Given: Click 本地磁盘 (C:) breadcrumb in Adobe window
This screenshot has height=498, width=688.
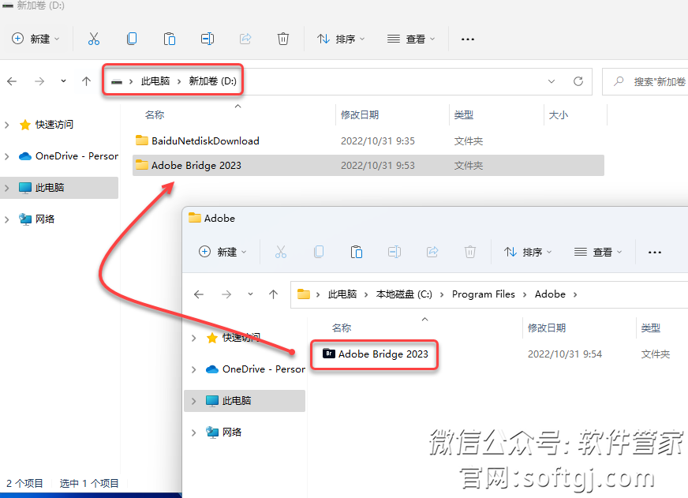Looking at the screenshot, I should click(x=404, y=294).
